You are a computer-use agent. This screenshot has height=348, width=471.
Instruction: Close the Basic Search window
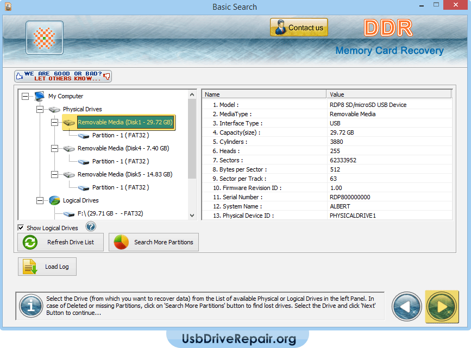click(x=455, y=5)
